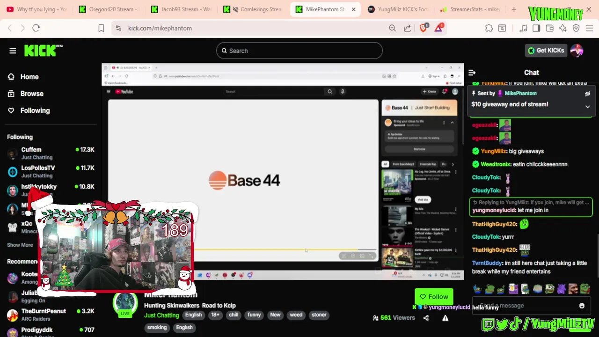
Task: Toggle the Brave sidebar panel
Action: [x=536, y=28]
